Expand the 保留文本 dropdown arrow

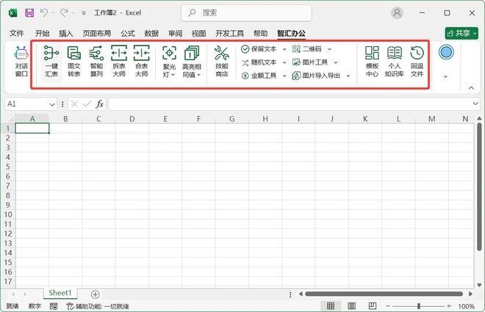(x=284, y=49)
